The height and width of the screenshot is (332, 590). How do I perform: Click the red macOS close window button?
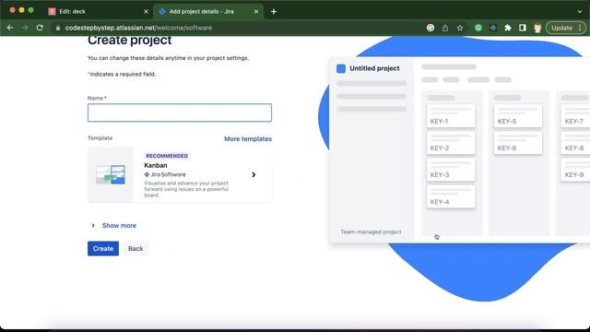(x=12, y=10)
